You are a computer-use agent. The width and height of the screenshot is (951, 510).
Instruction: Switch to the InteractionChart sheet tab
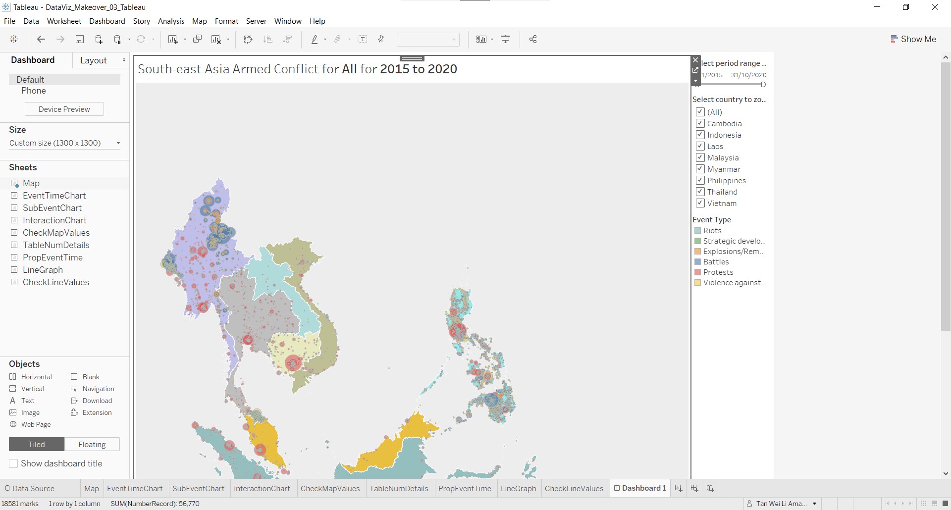[262, 489]
